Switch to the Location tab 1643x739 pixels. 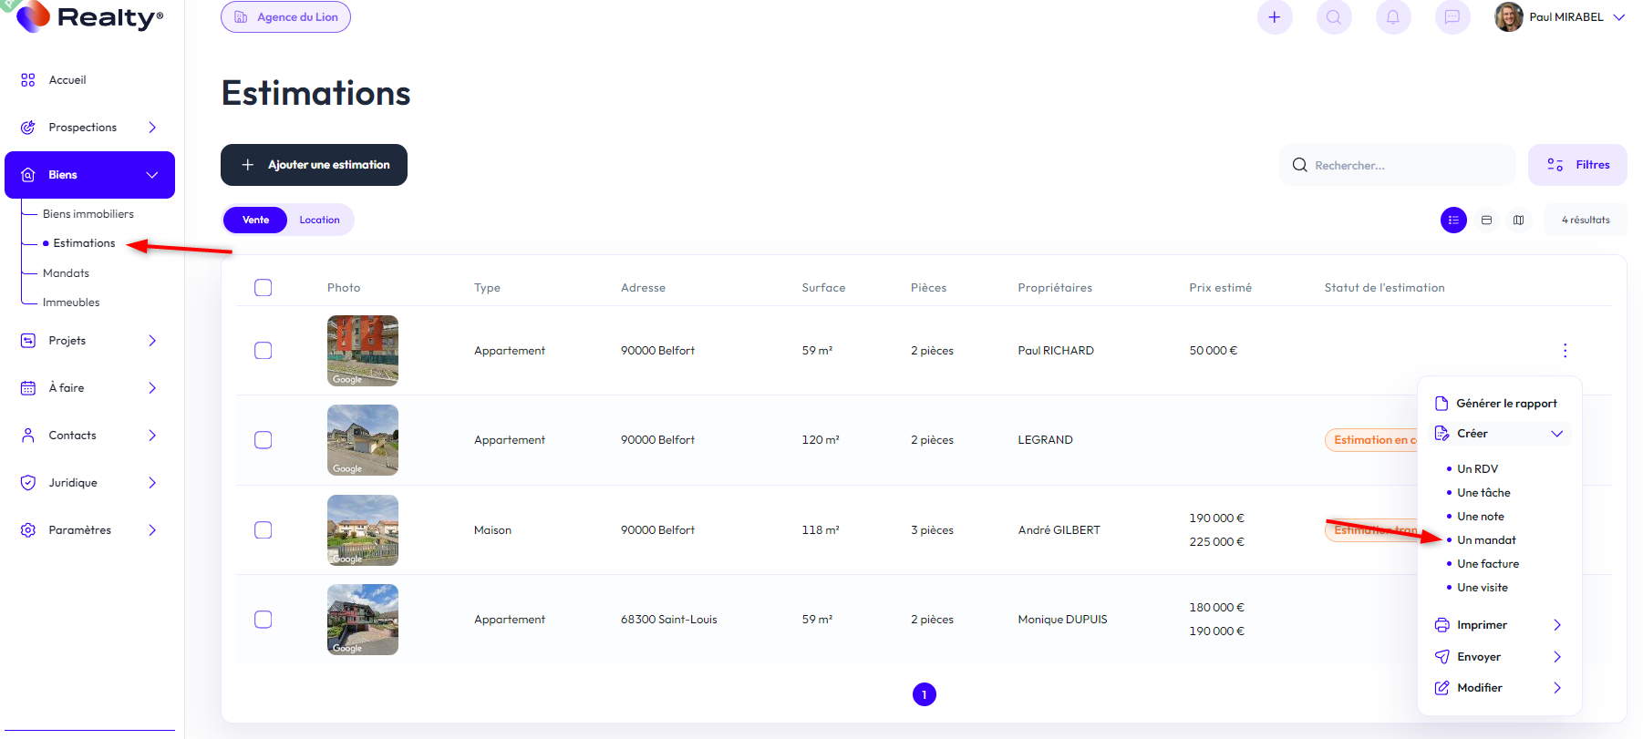(319, 221)
